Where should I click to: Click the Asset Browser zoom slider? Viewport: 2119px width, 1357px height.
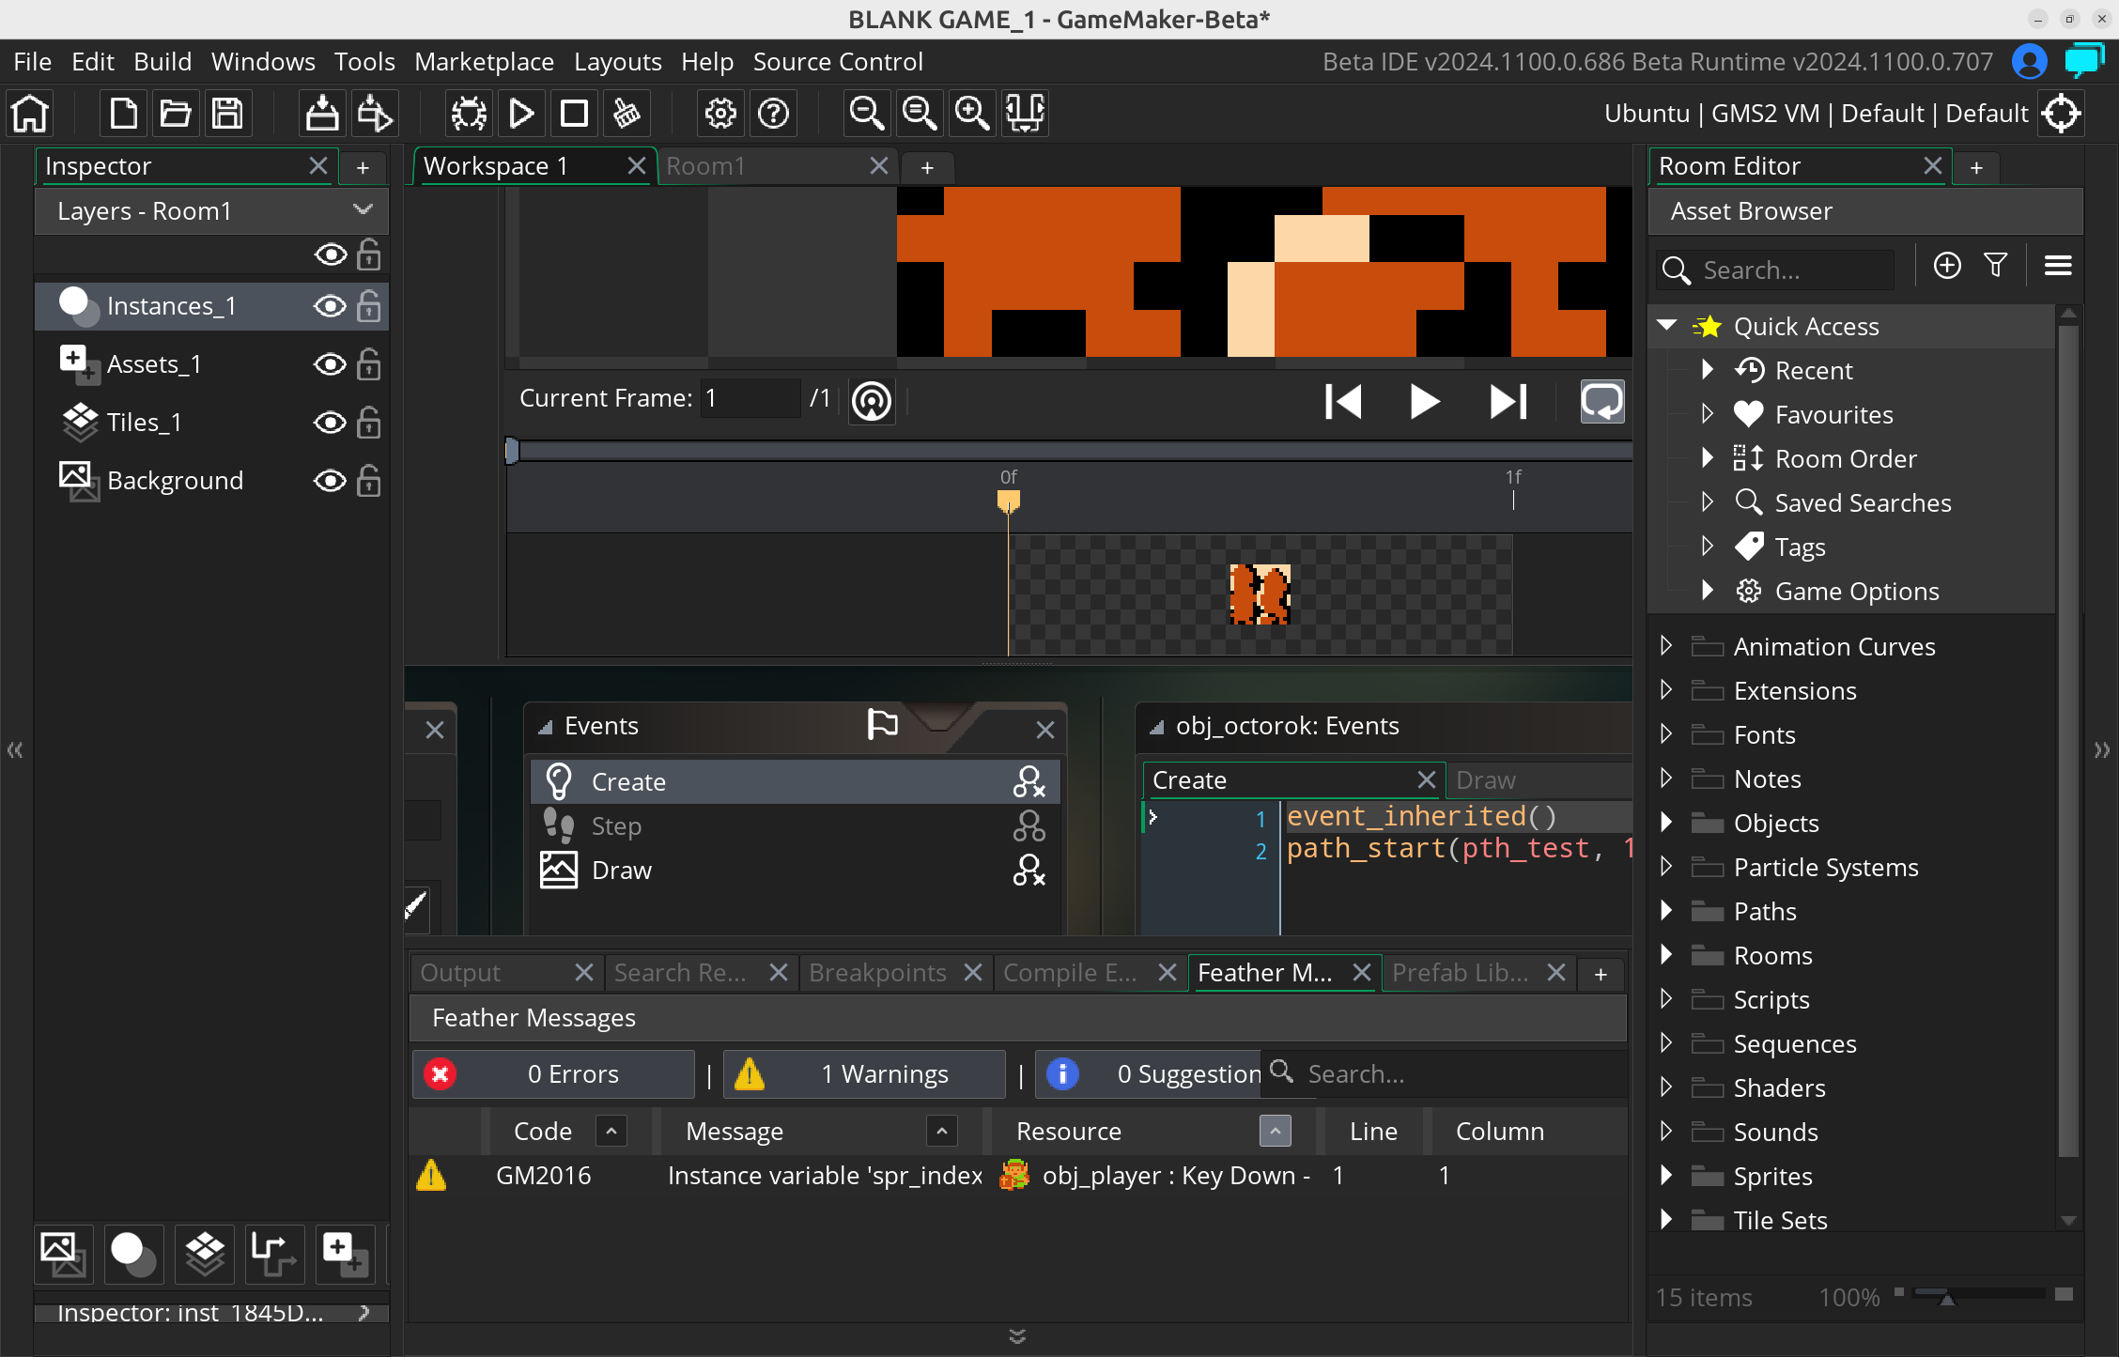(1980, 1295)
